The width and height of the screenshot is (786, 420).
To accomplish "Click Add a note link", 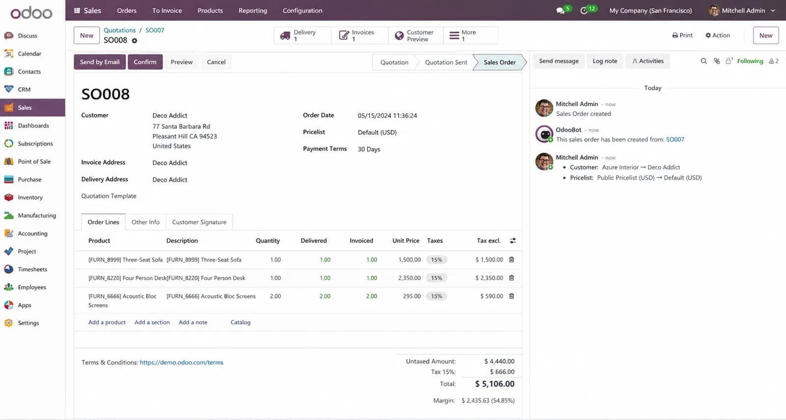I will 193,323.
